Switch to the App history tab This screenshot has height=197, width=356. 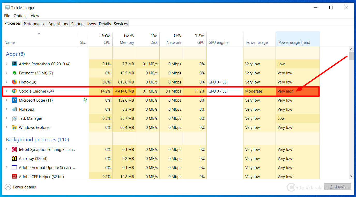tap(58, 24)
